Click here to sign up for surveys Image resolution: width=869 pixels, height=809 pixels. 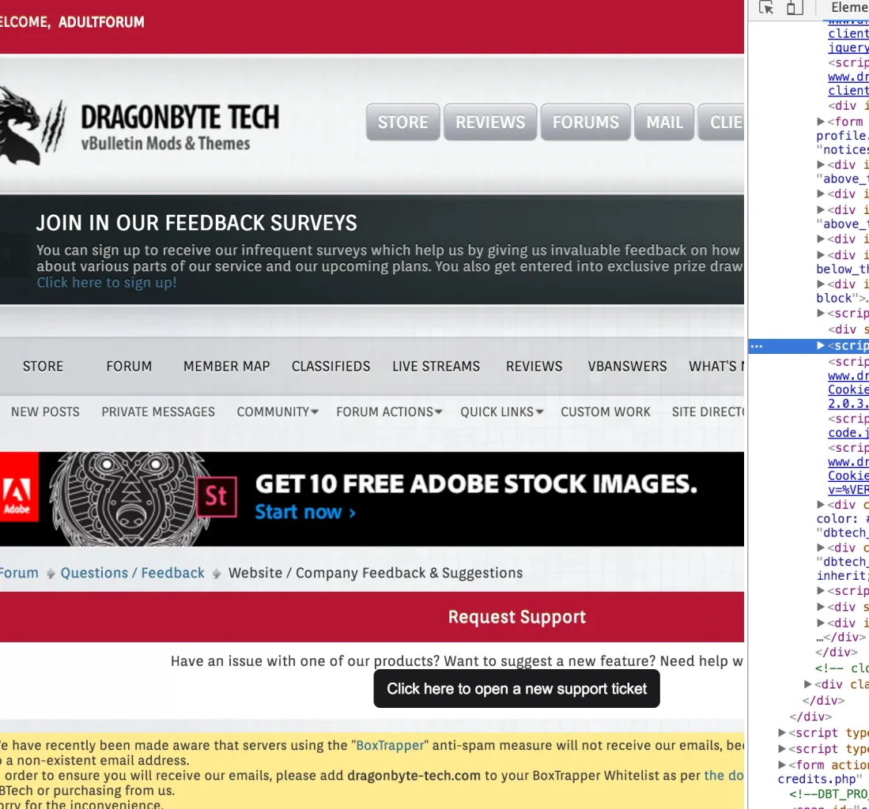[107, 282]
